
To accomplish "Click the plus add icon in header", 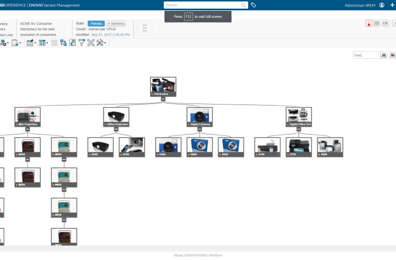I will click(x=392, y=5).
